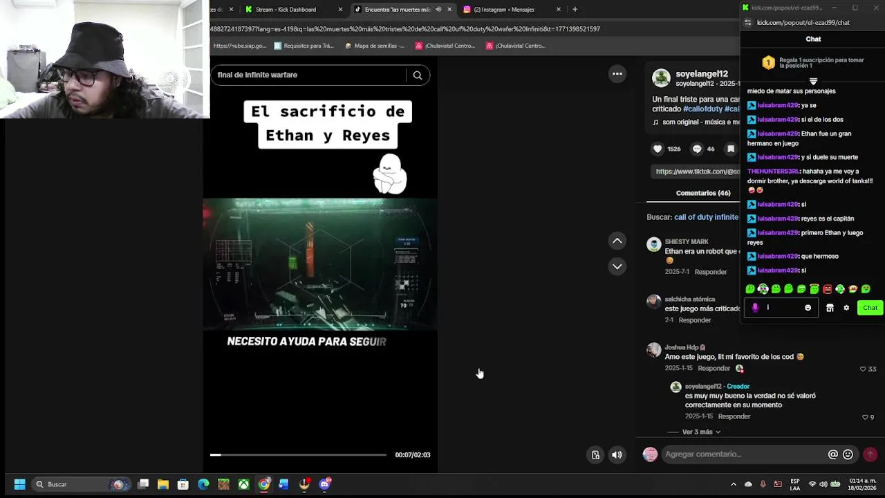Click 'som original - música' sound link
The height and width of the screenshot is (498, 885).
pyautogui.click(x=700, y=122)
